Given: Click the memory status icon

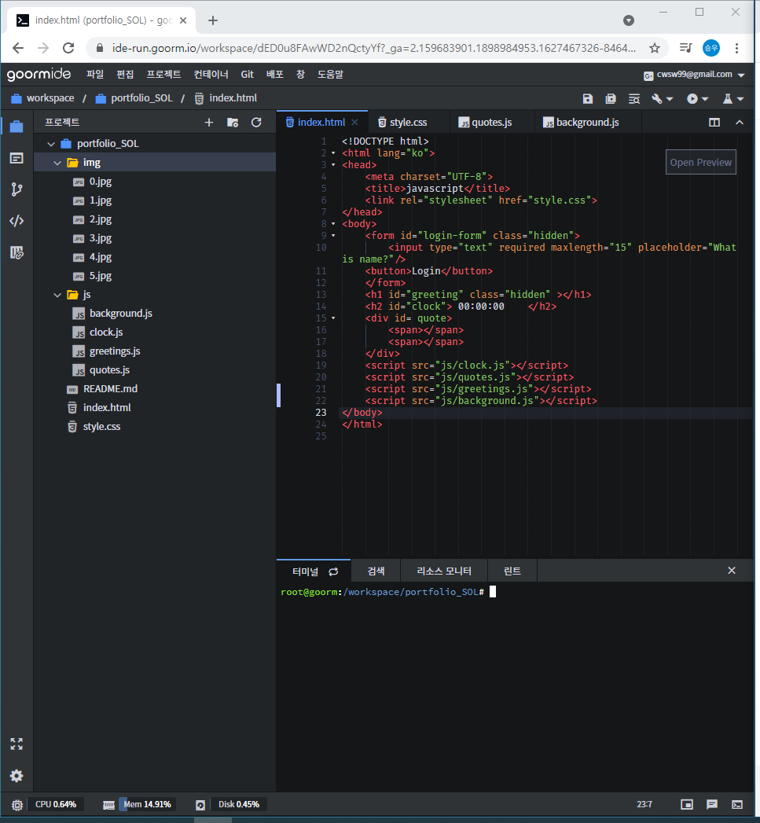Looking at the screenshot, I should (108, 805).
